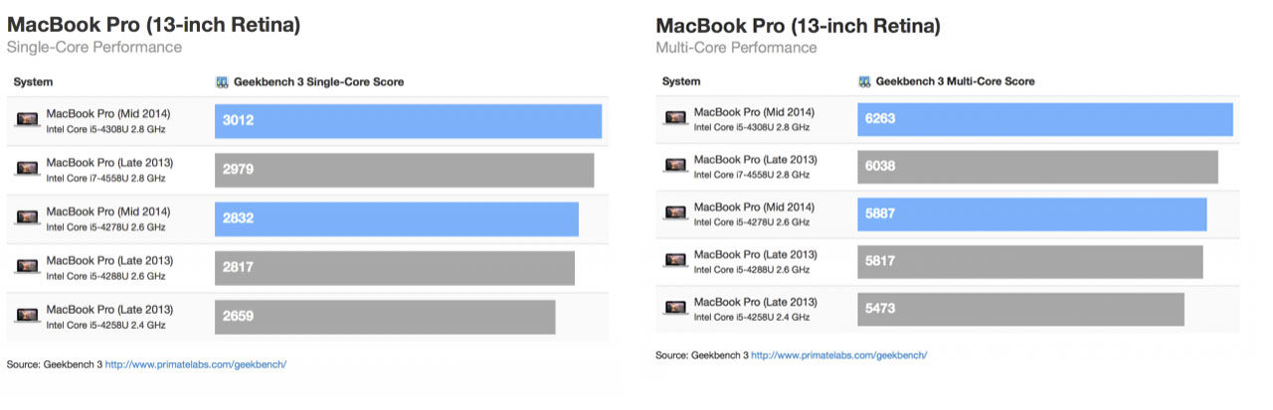
Task: Click the Geekbench icon beside Single-Core Score header
Action: (x=223, y=82)
